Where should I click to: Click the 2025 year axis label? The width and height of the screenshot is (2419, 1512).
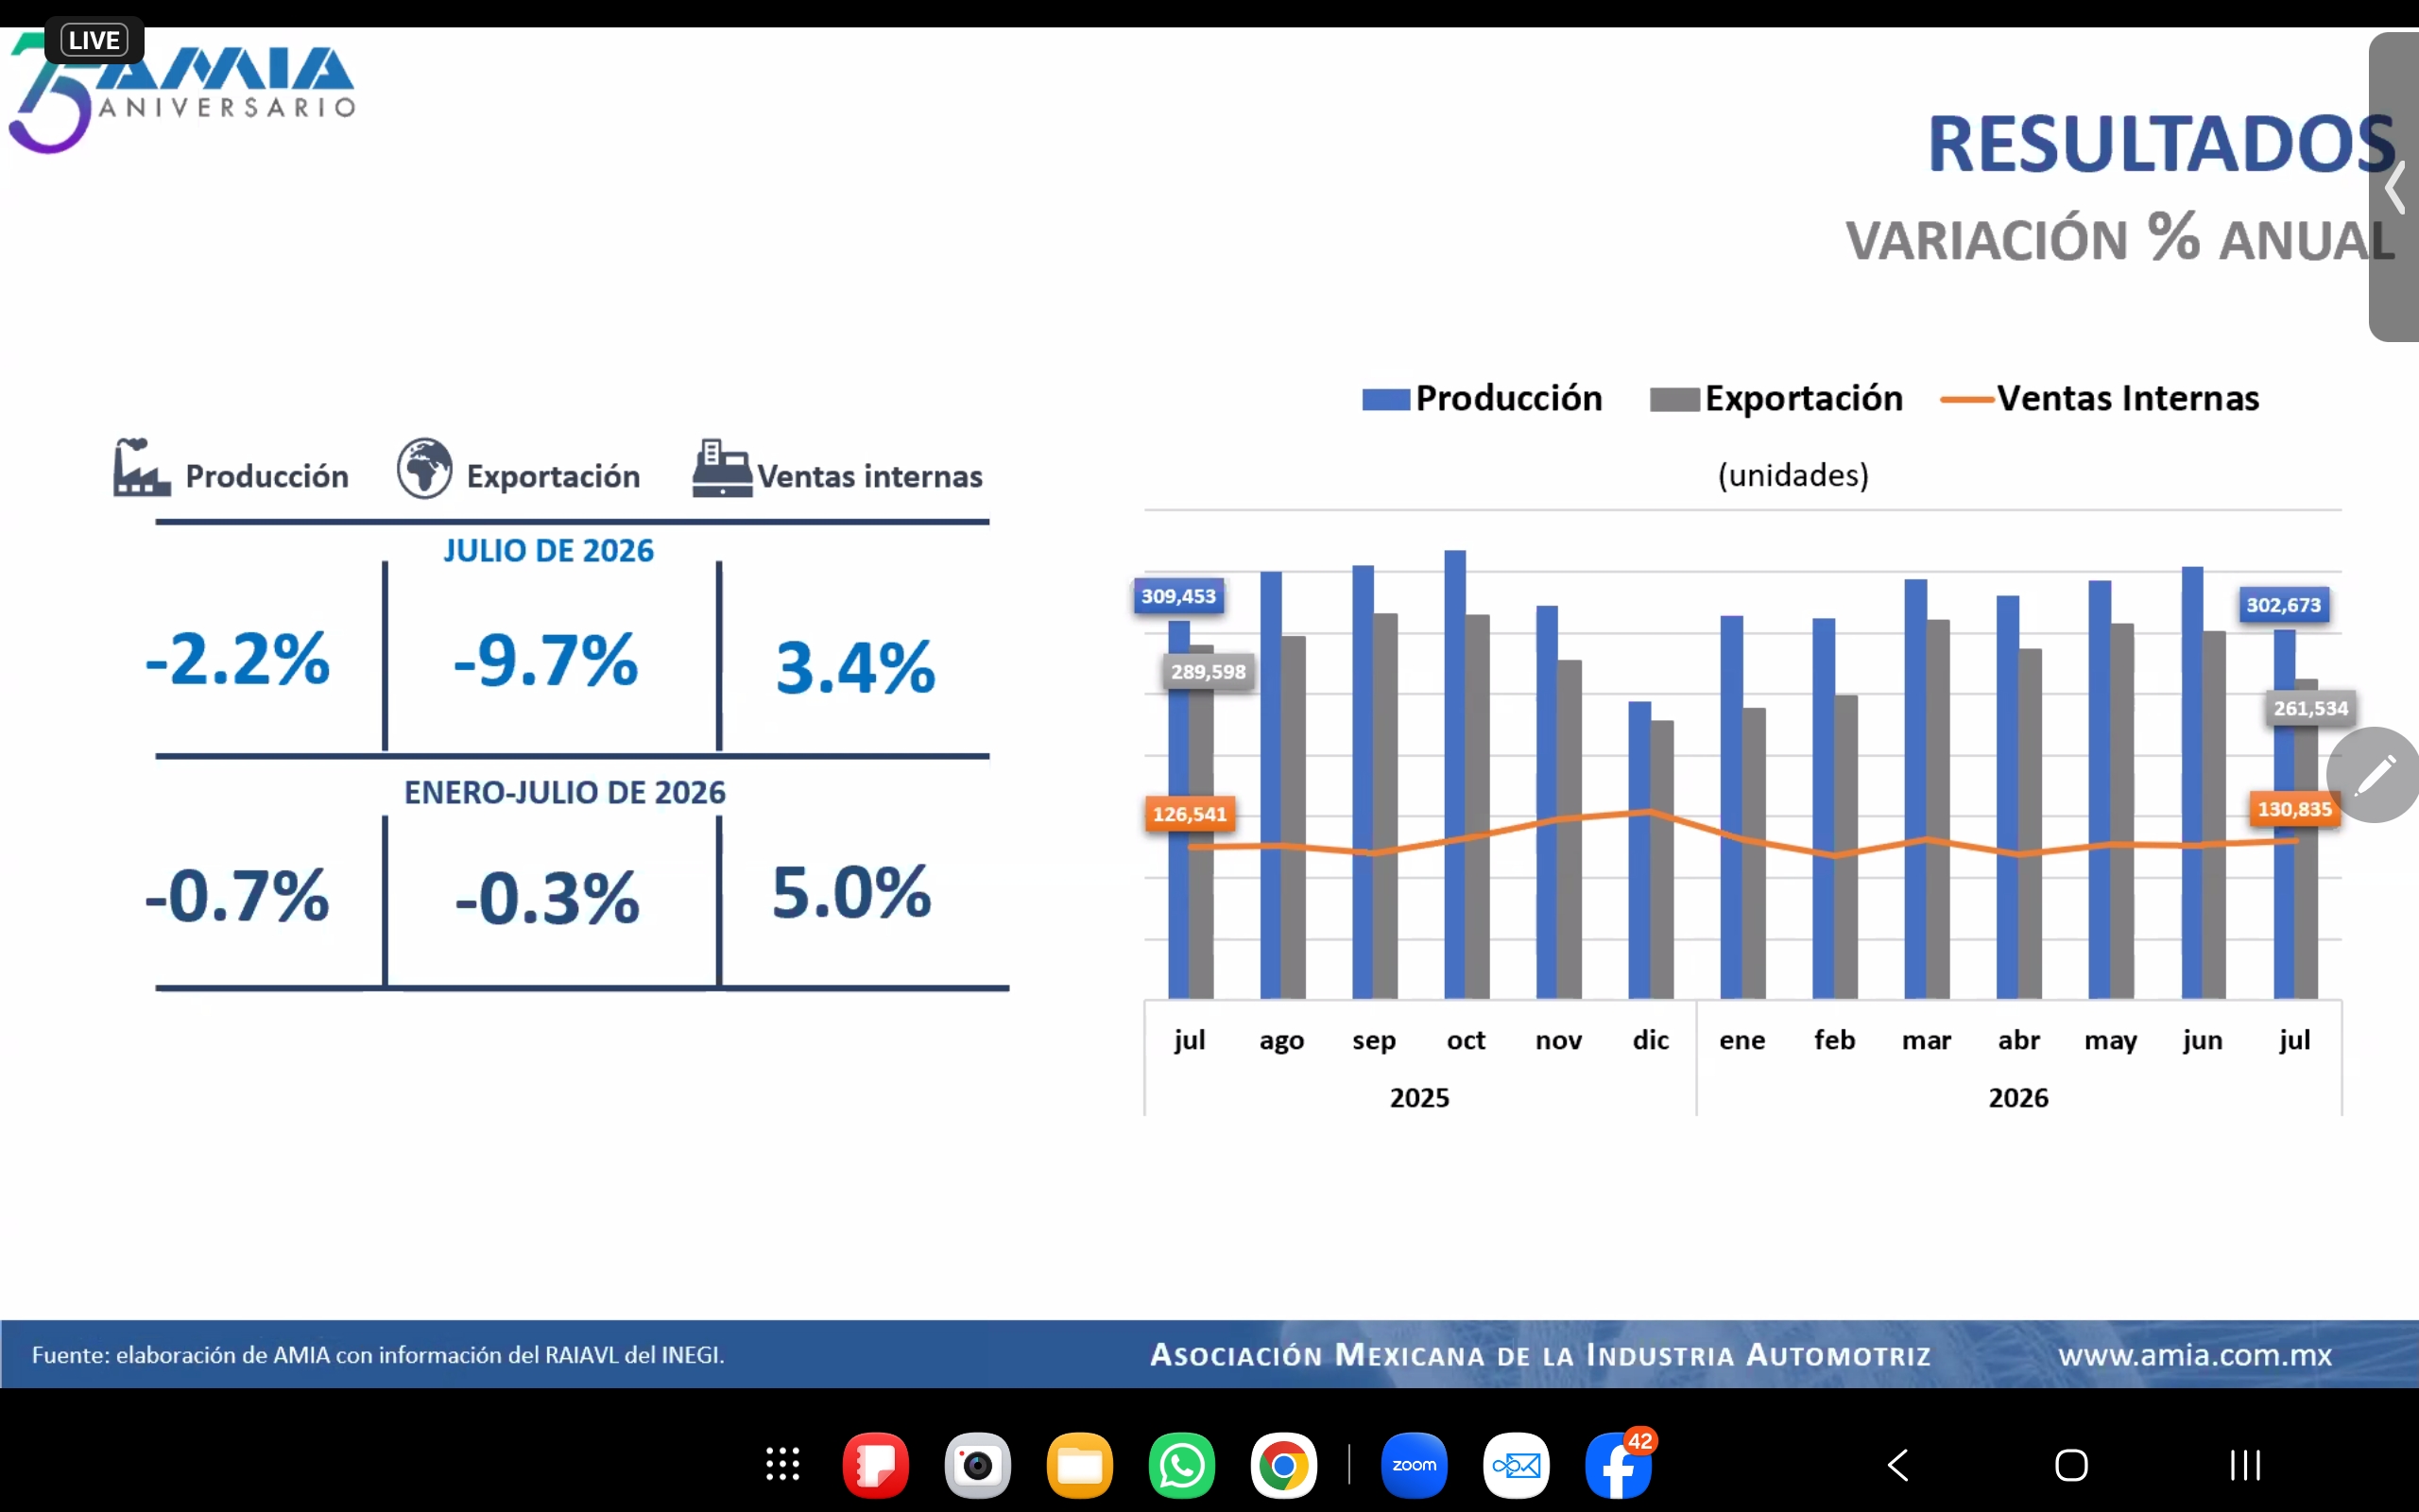(1419, 1098)
